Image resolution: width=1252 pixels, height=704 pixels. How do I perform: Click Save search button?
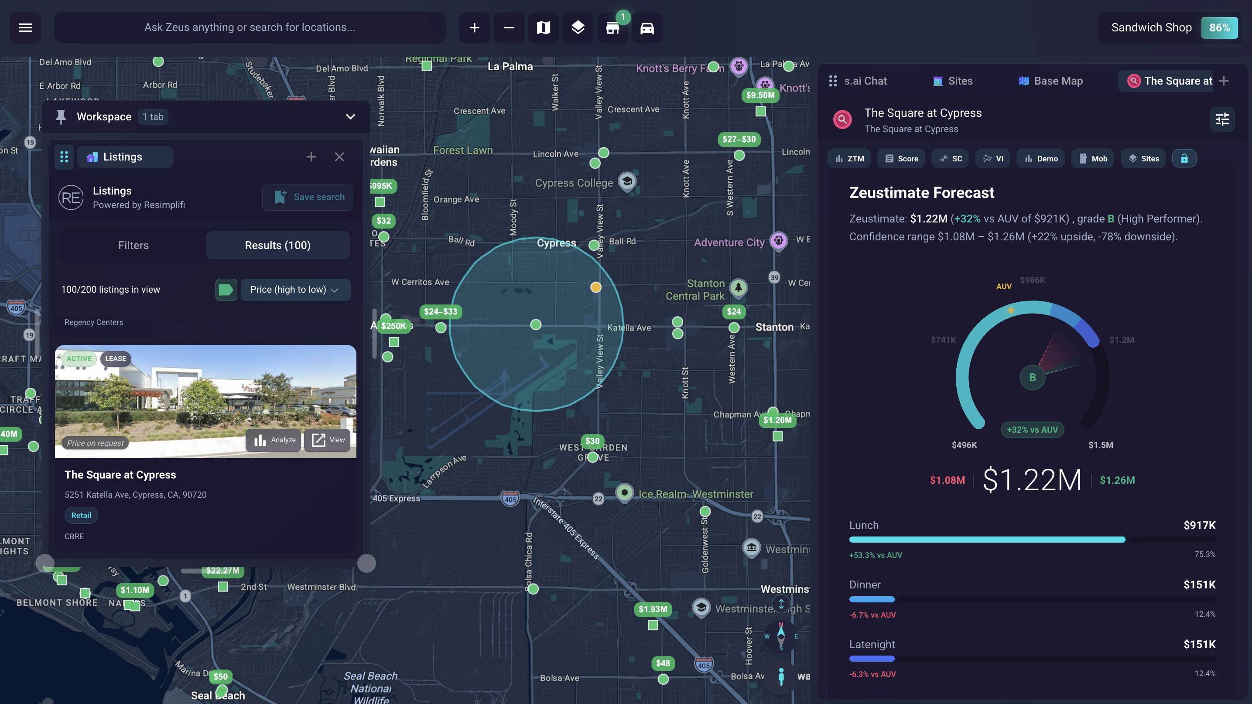coord(308,197)
